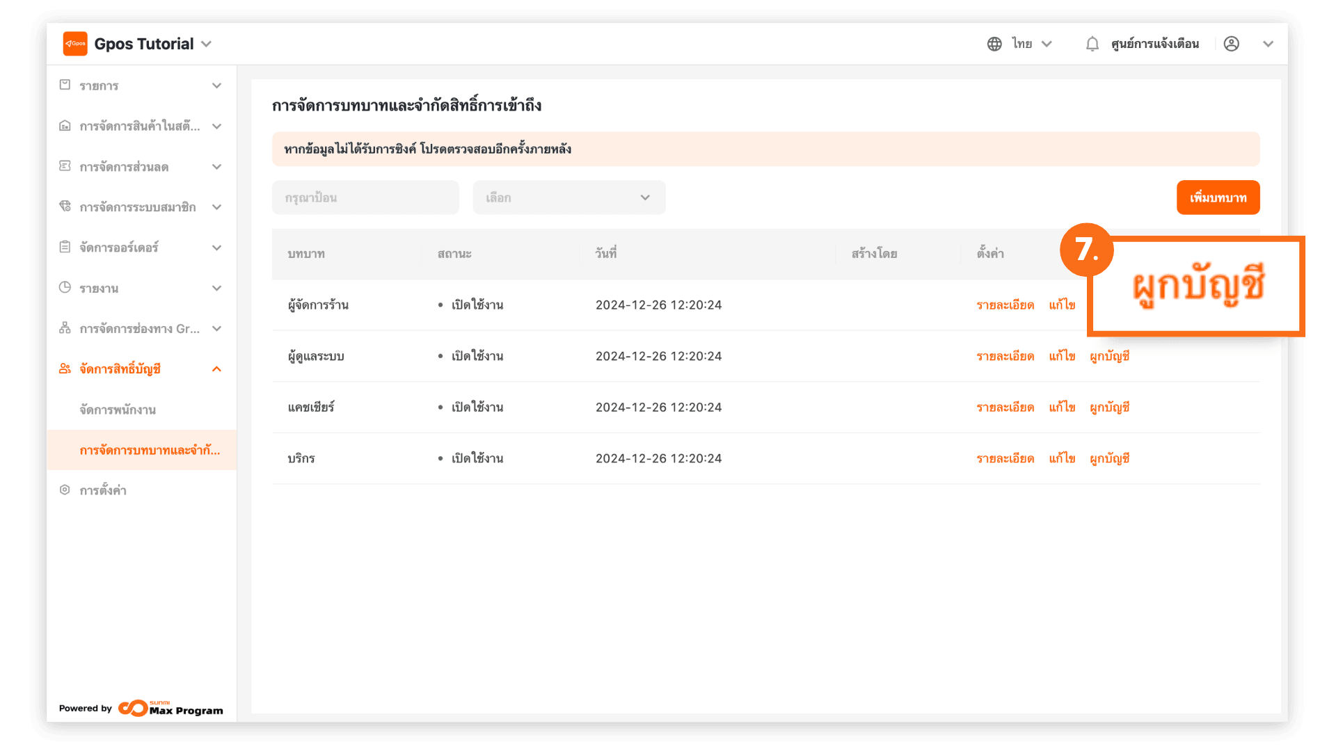The height and width of the screenshot is (751, 1336).
Task: Click the globe language icon
Action: point(994,44)
